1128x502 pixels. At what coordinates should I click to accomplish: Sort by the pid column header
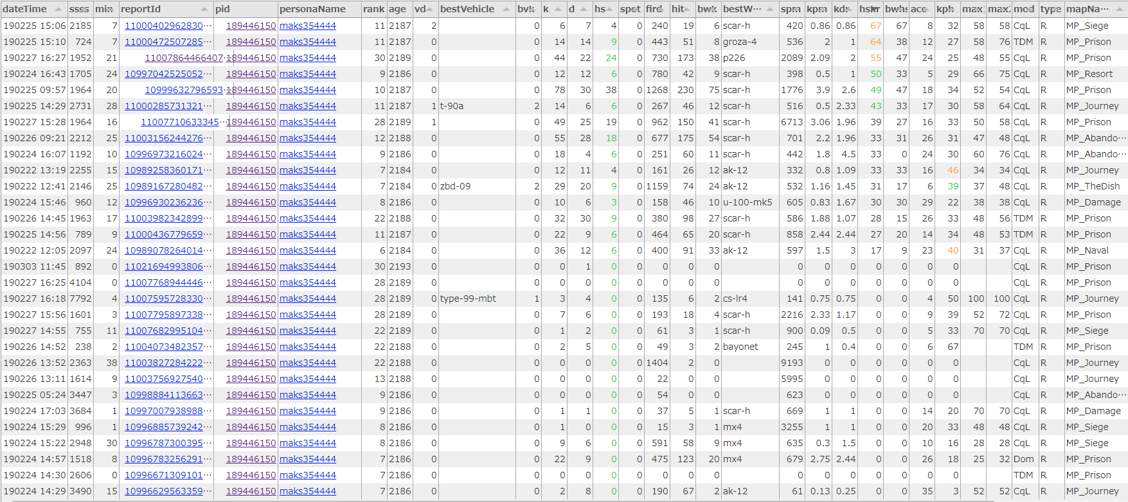pyautogui.click(x=246, y=9)
